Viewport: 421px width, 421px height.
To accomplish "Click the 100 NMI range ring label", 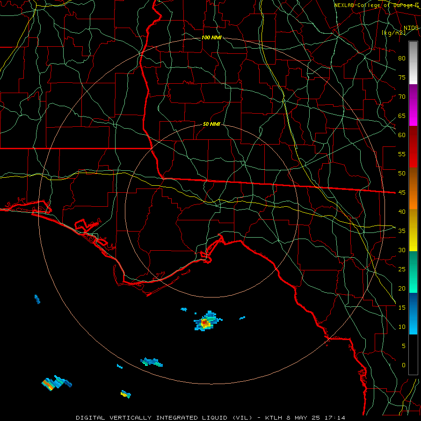I will point(211,37).
